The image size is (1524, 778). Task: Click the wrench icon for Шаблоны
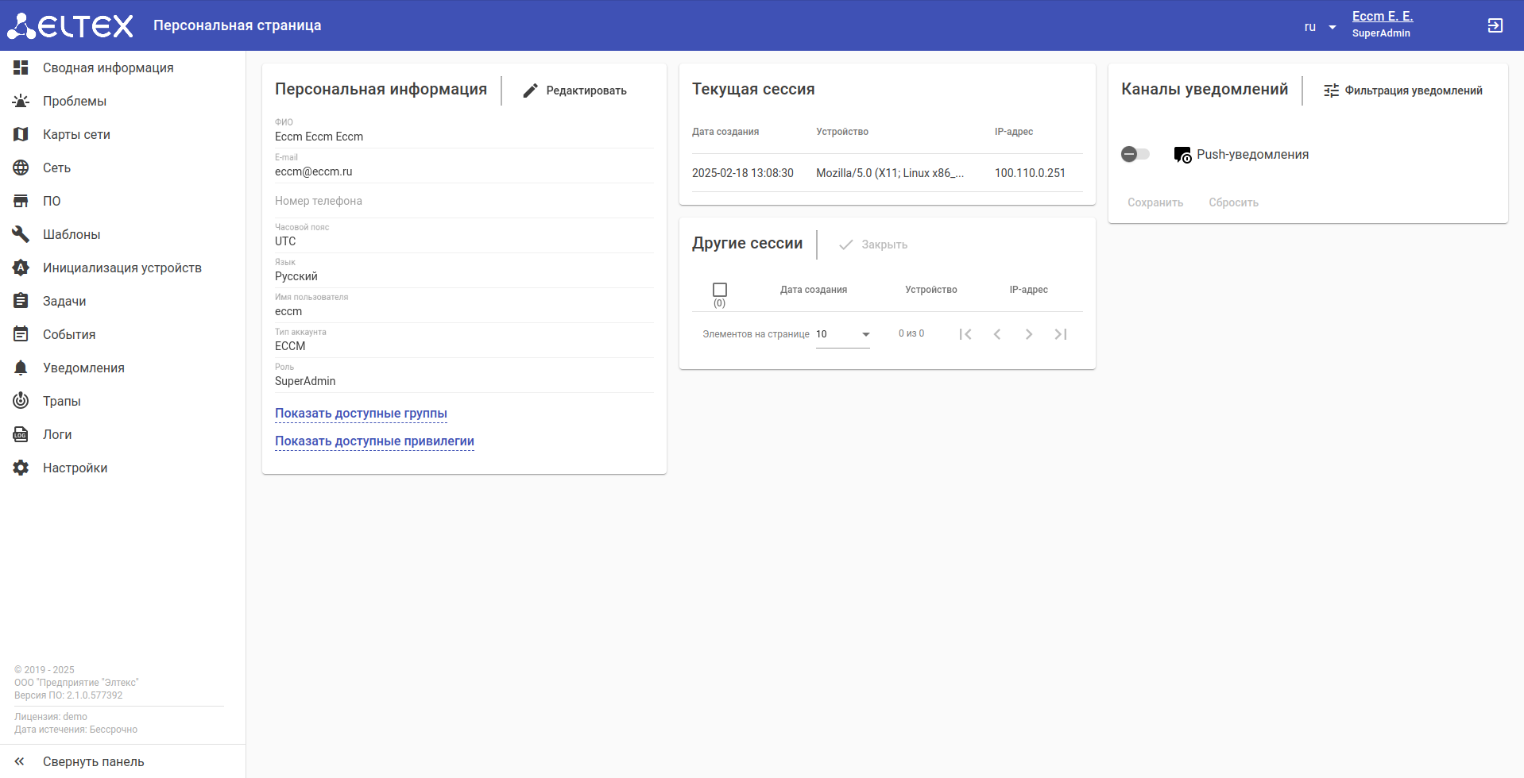[21, 234]
